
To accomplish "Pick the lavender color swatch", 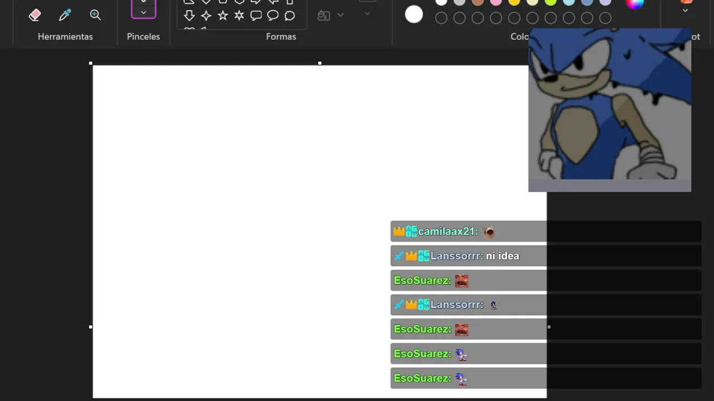I will (605, 2).
